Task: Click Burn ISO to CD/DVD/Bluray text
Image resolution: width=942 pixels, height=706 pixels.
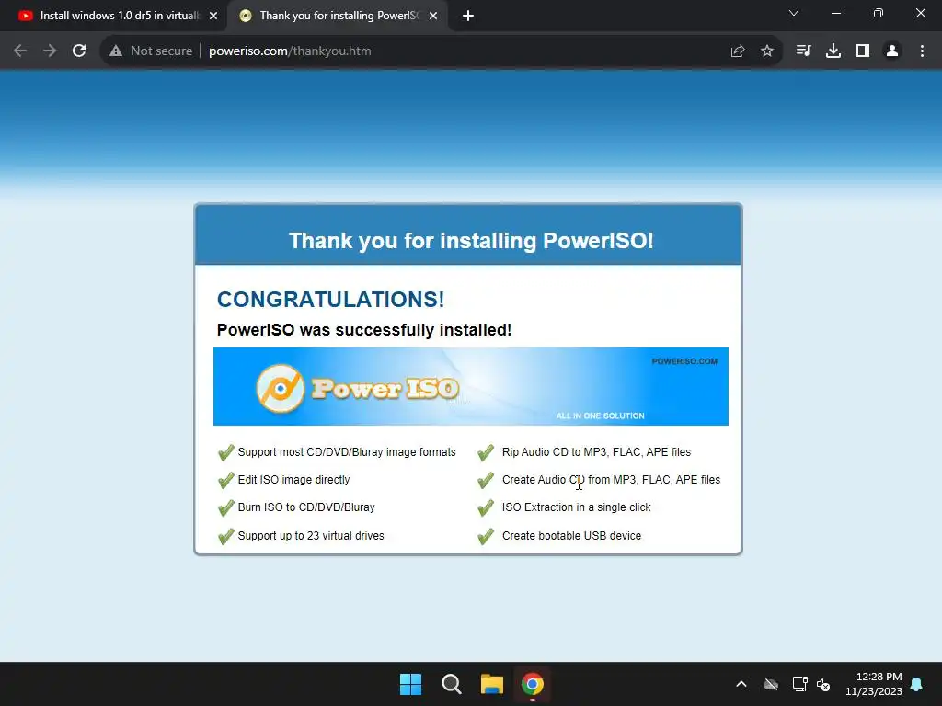Action: [306, 507]
